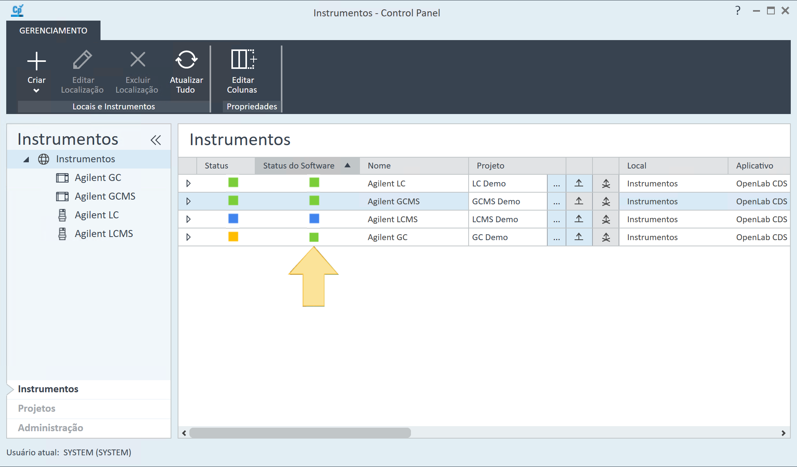The image size is (797, 467).
Task: Click the GCMS Demo project cell
Action: [508, 202]
